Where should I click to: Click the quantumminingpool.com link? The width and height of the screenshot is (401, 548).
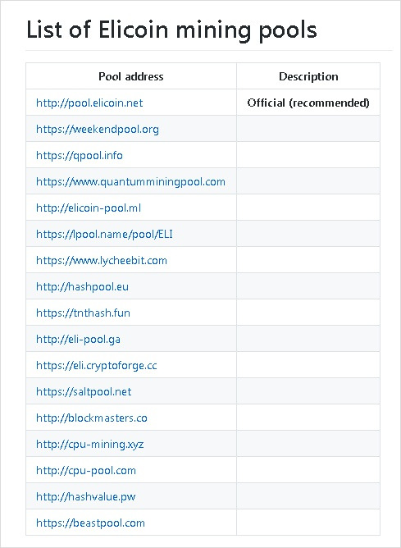point(130,182)
